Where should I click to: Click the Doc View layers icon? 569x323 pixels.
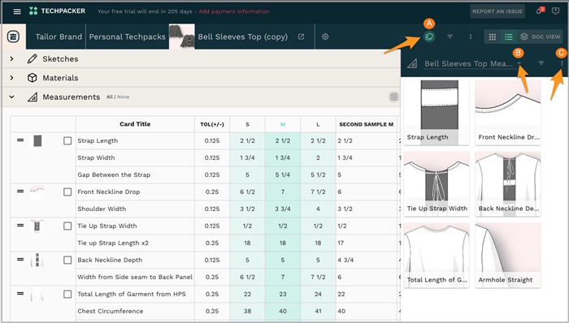click(x=524, y=37)
